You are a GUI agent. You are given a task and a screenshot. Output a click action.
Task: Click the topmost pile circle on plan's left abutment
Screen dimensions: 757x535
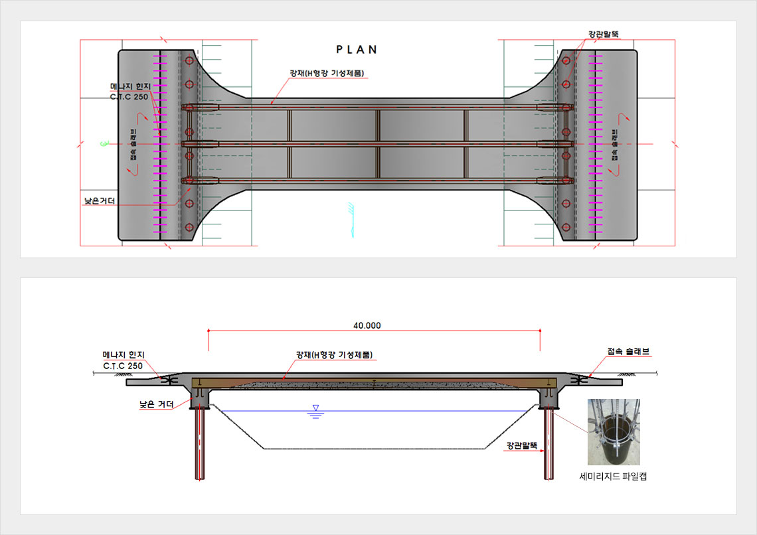pos(189,61)
